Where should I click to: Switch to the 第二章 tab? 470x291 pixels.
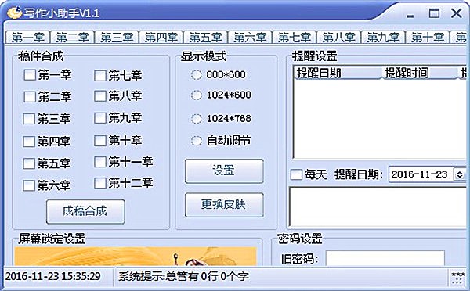point(72,38)
